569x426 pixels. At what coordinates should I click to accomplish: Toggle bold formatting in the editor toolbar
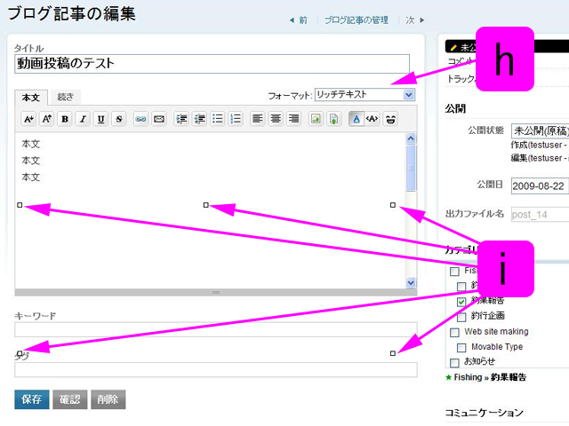click(65, 118)
